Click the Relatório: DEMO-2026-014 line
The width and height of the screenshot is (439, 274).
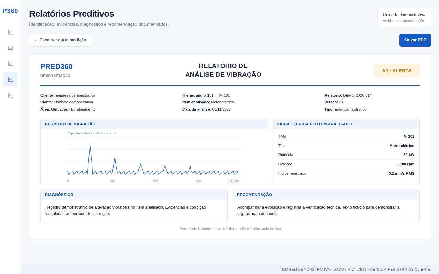[x=348, y=95]
